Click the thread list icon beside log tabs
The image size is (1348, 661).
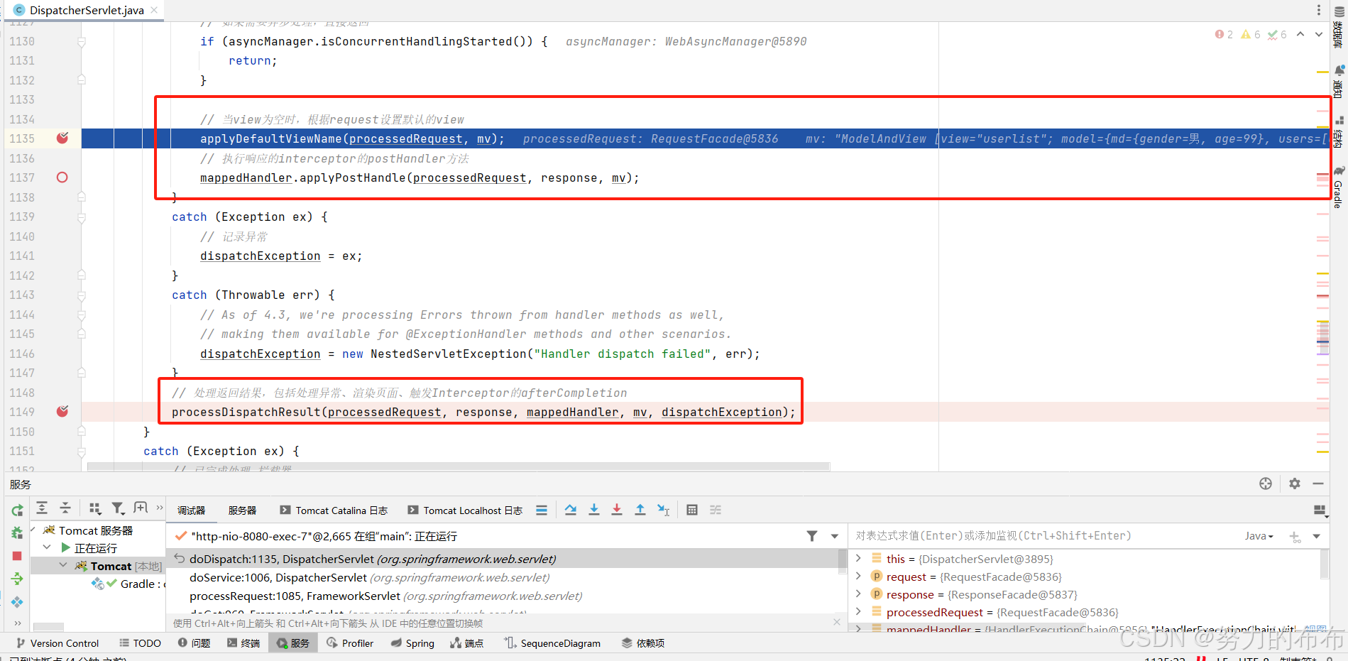click(x=542, y=510)
